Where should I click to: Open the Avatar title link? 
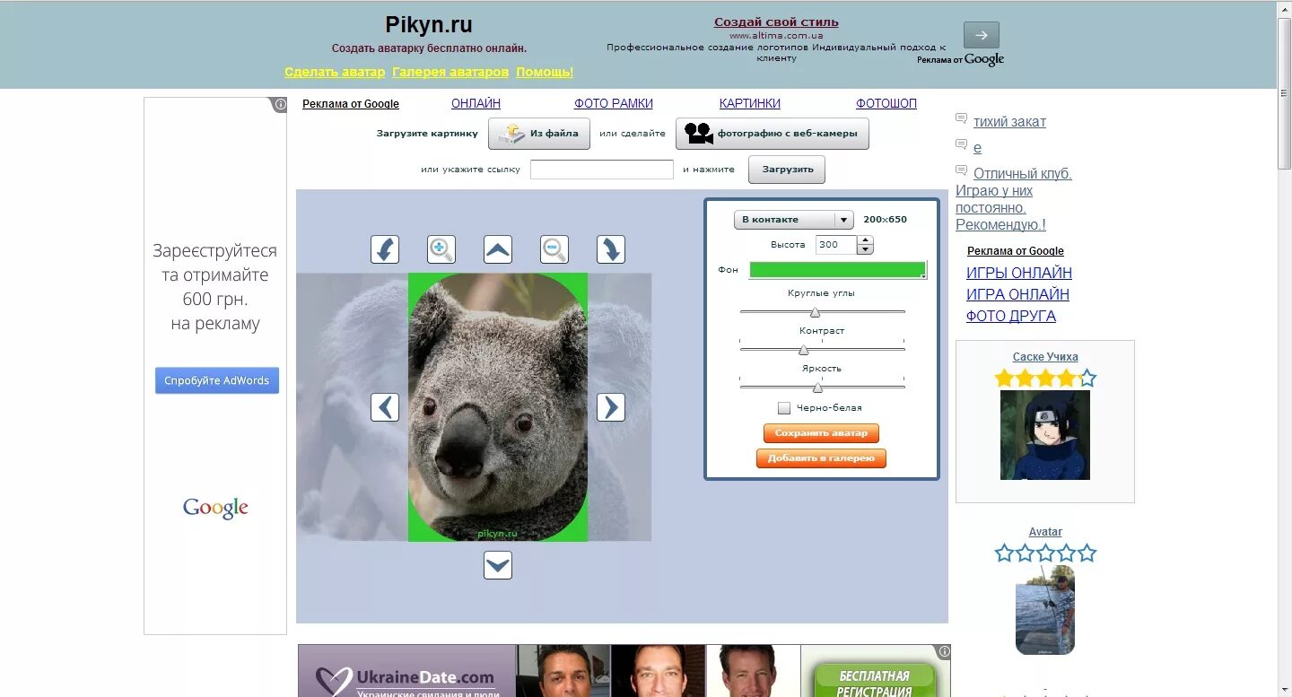tap(1045, 532)
